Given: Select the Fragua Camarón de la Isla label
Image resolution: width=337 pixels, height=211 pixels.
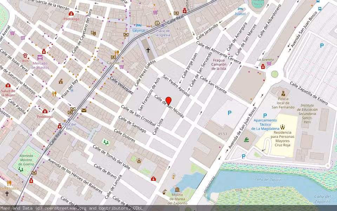Looking at the screenshot, I should pos(219,64).
